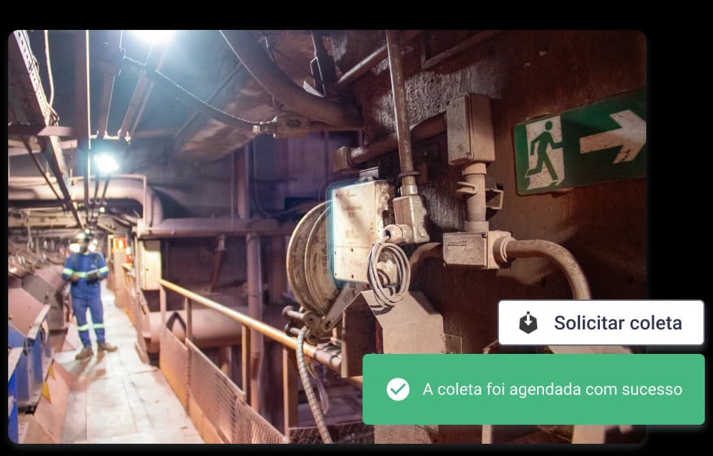Click the running man exit pictogram
The height and width of the screenshot is (456, 713).
[544, 154]
